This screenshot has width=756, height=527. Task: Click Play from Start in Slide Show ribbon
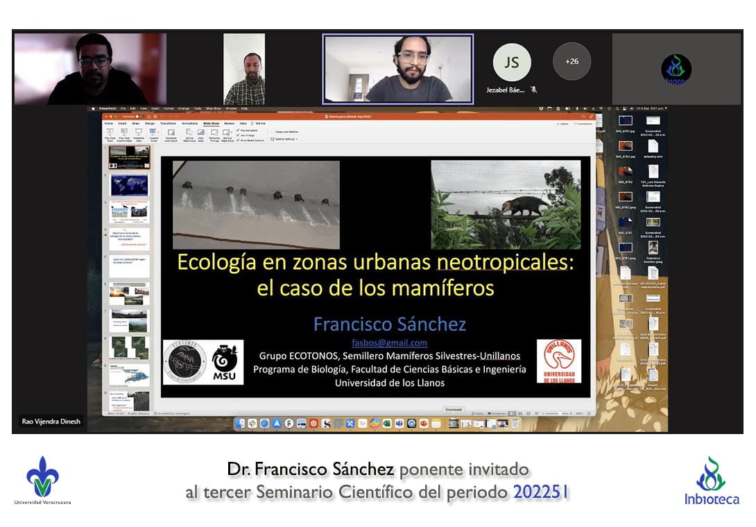(110, 132)
